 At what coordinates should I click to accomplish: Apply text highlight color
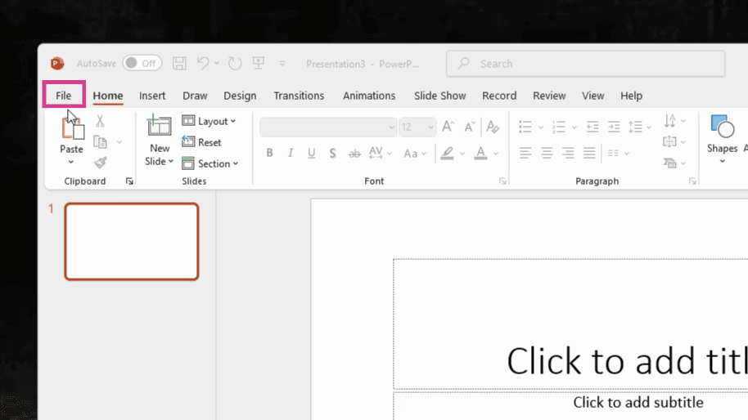coord(447,154)
